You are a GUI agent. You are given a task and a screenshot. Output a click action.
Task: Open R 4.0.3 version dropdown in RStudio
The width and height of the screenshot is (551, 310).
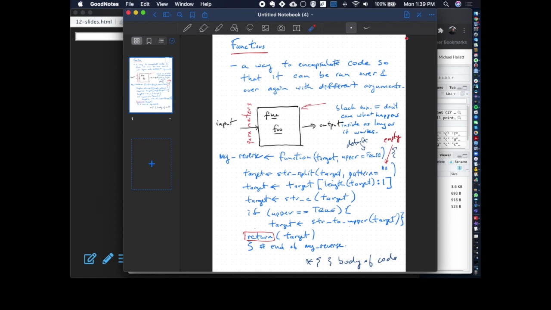point(446,78)
